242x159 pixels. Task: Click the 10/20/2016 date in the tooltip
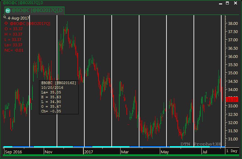point(52,88)
